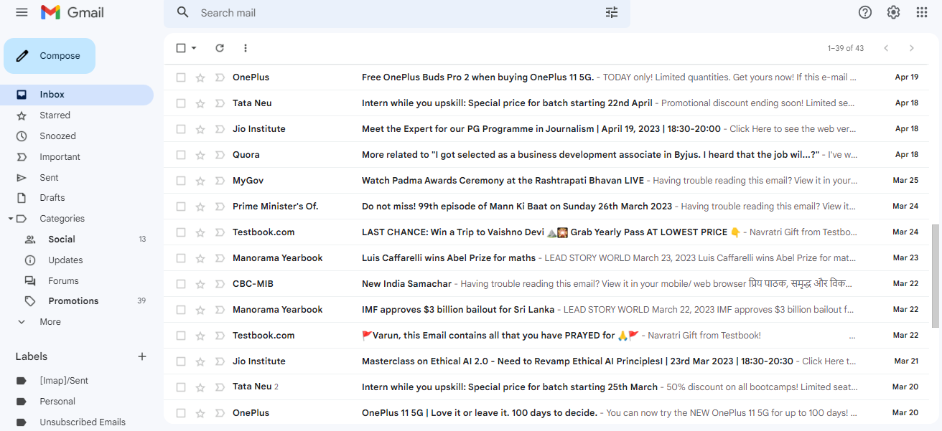The height and width of the screenshot is (431, 942).
Task: Refresh the inbox mail list
Action: click(x=220, y=48)
